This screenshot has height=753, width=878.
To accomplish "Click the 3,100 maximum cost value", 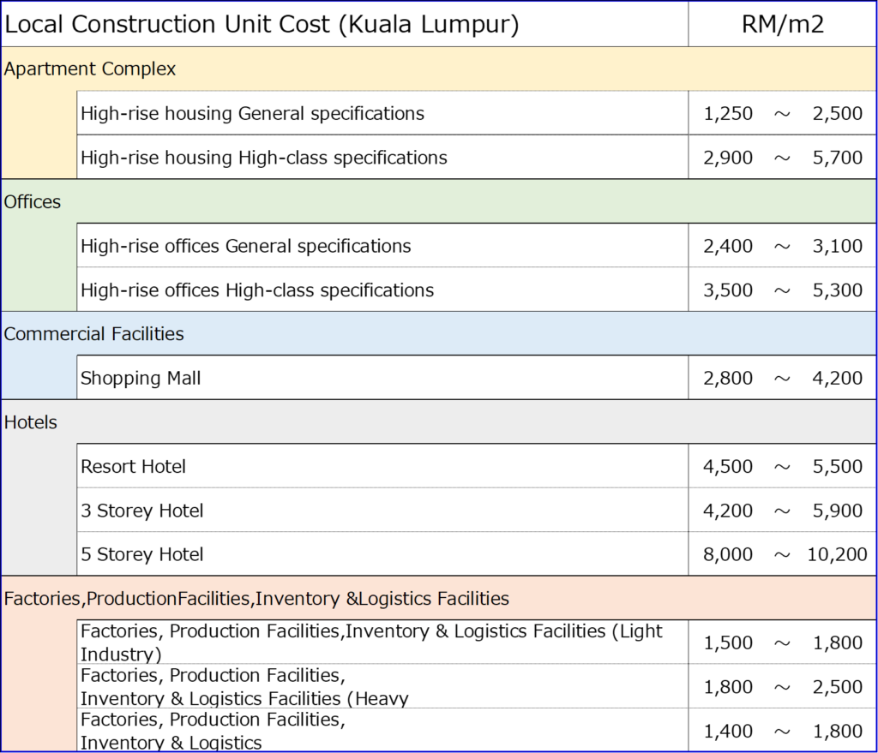I will point(838,246).
